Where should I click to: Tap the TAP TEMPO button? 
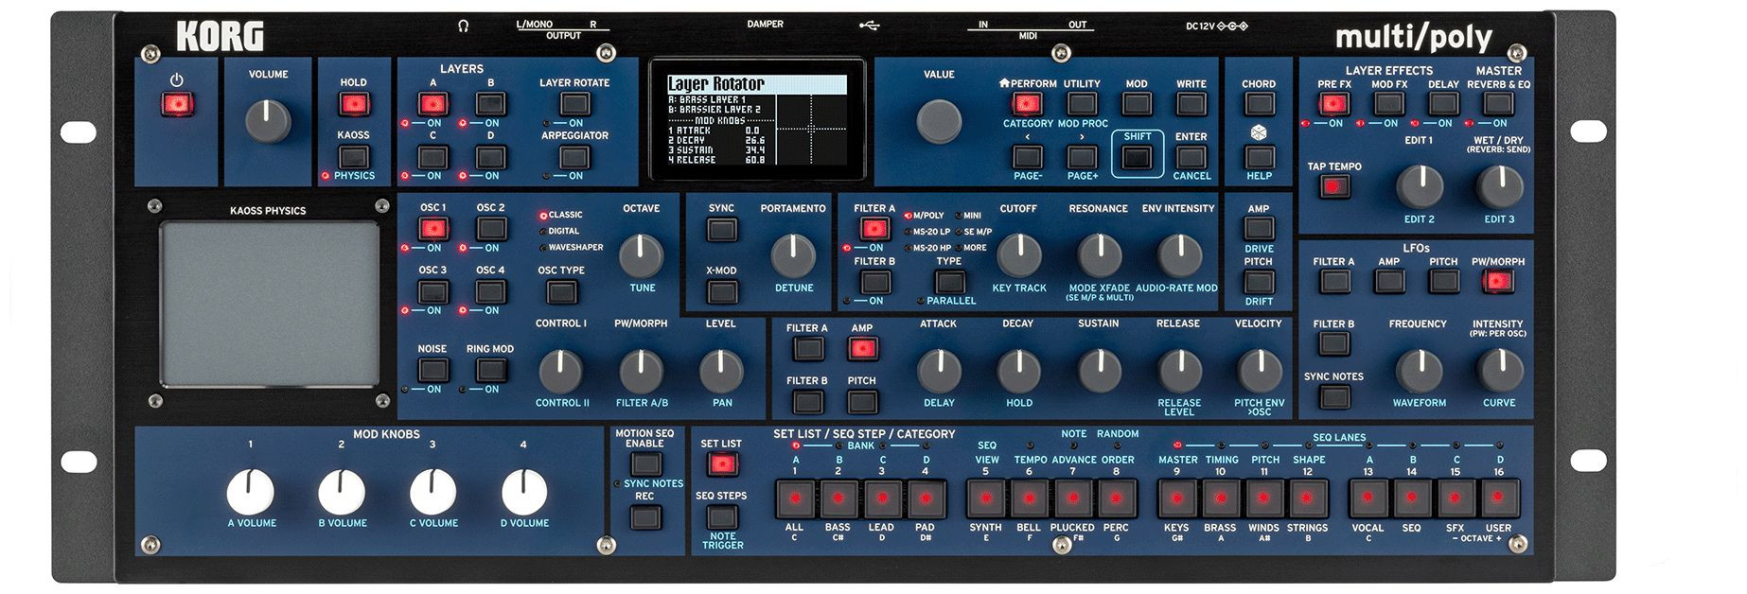1333,186
